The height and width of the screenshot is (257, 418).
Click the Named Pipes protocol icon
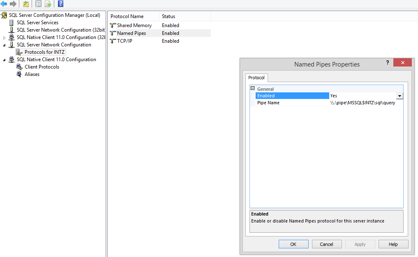pyautogui.click(x=113, y=33)
